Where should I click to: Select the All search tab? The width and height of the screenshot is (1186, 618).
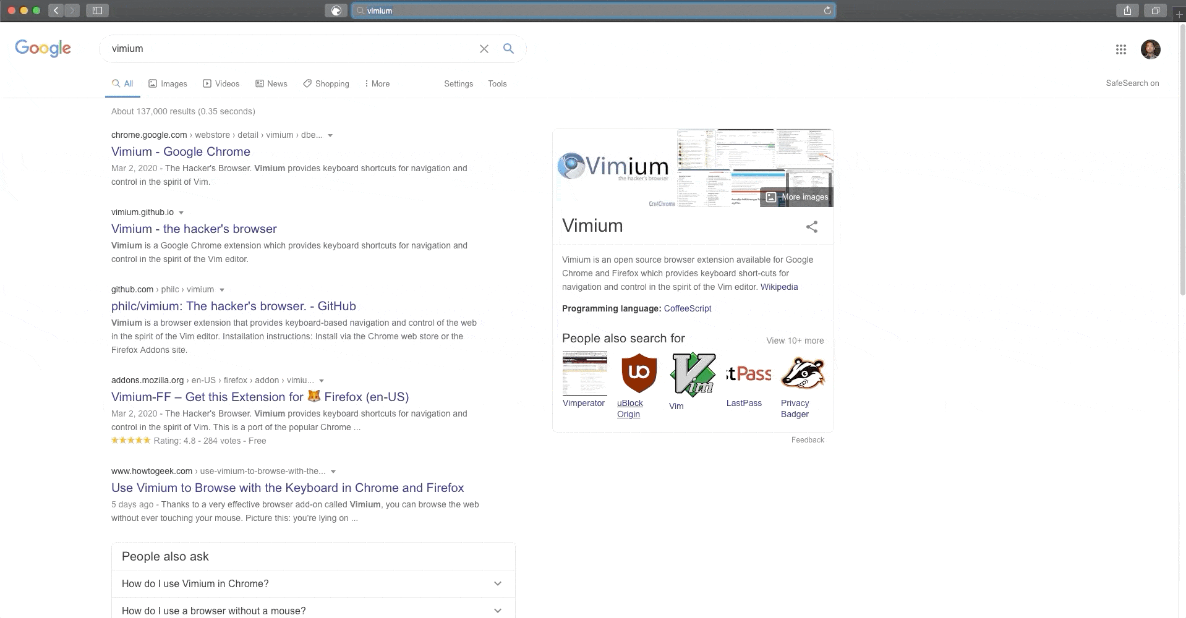(x=122, y=83)
